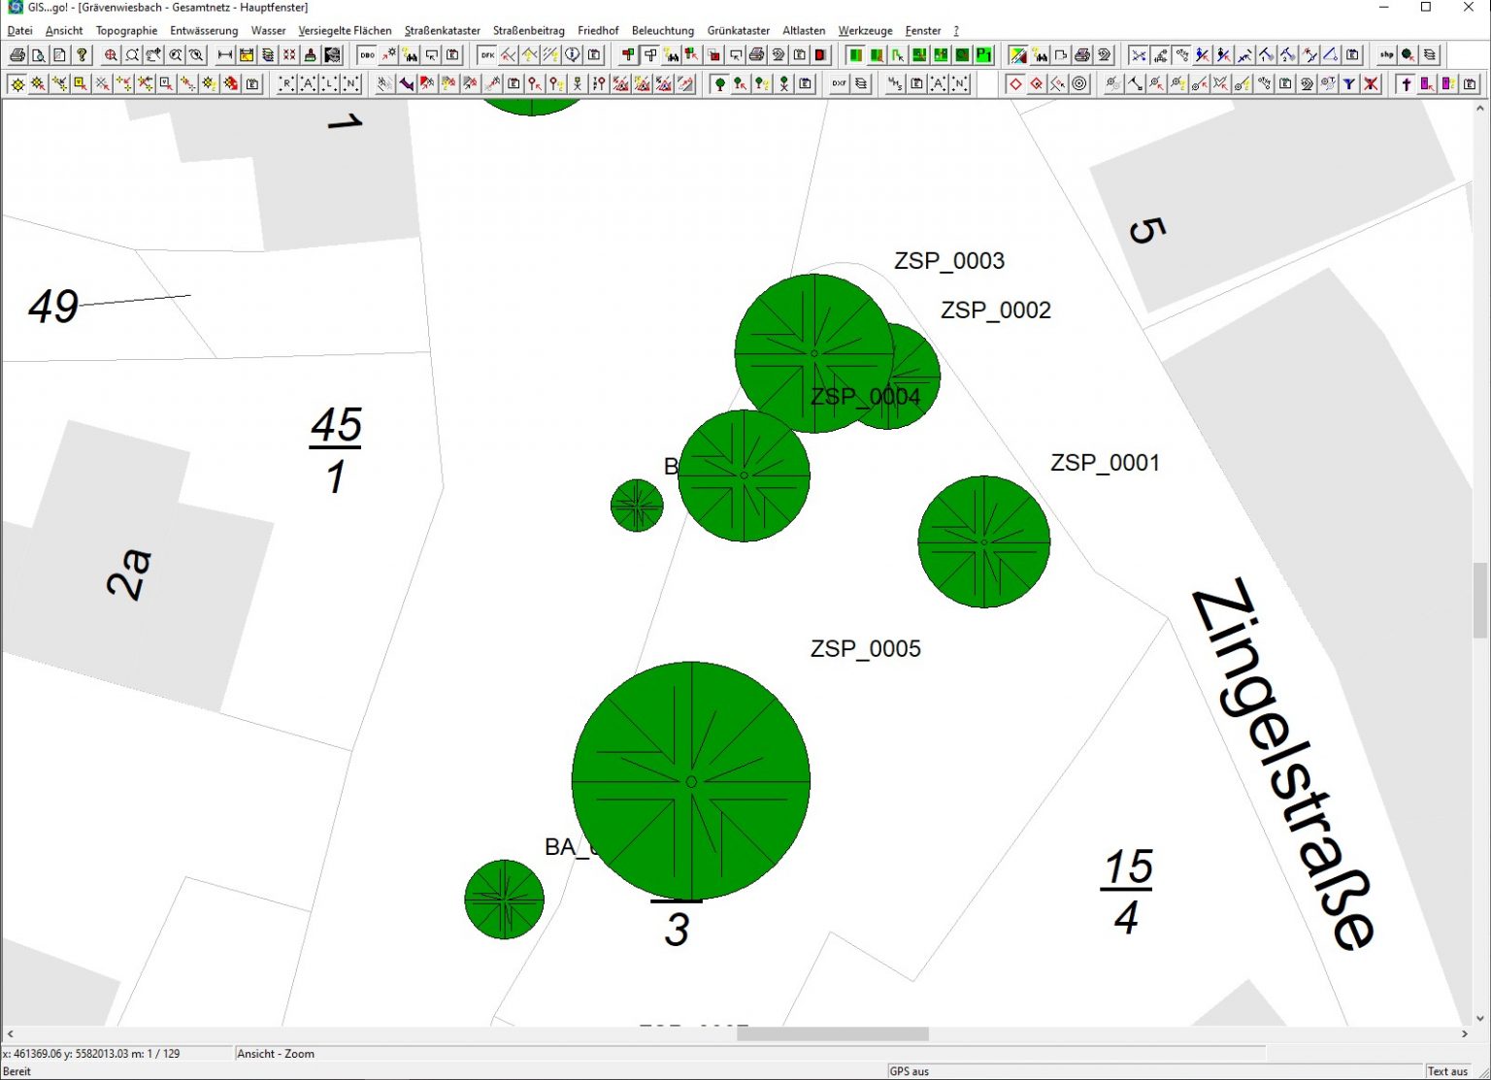Open the Grünkataster menu
This screenshot has height=1080, width=1491.
(x=738, y=31)
